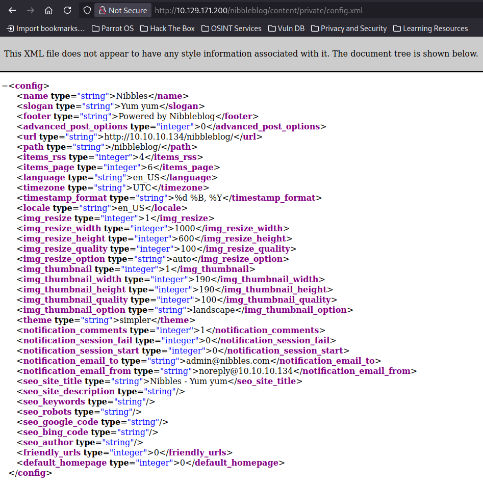Expand the Vuln DB bookmark folder
Image resolution: width=483 pixels, height=488 pixels.
click(x=286, y=29)
